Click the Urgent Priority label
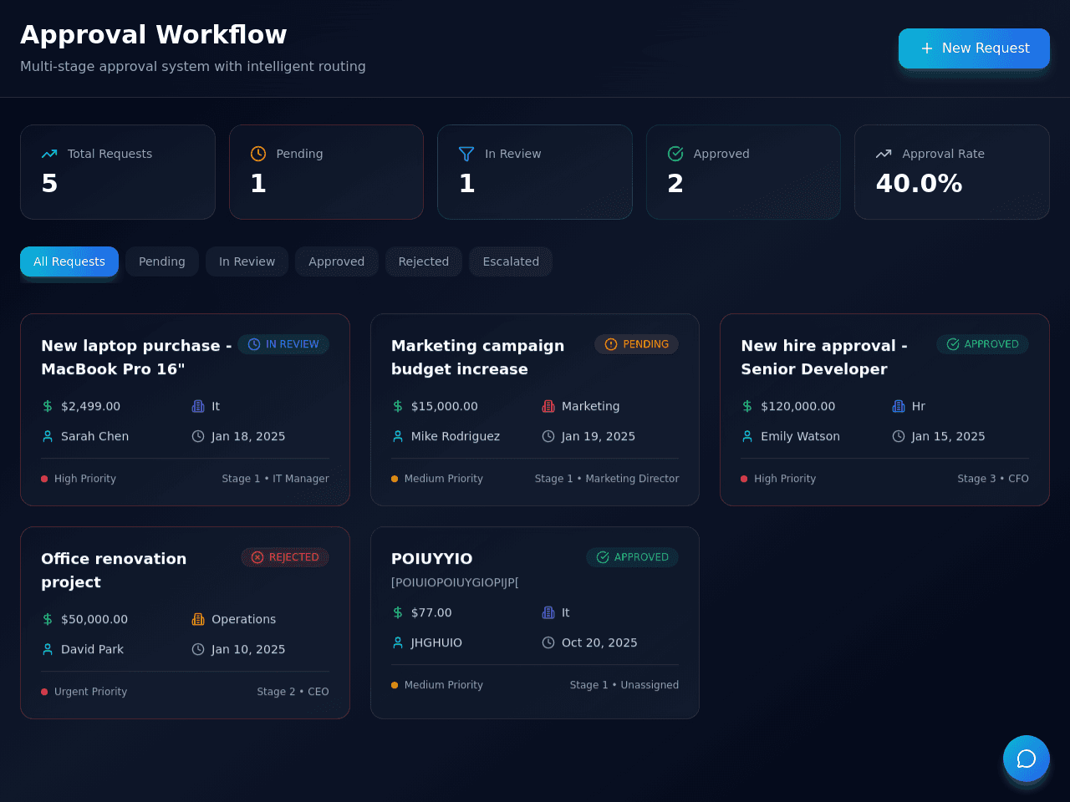Image resolution: width=1070 pixels, height=802 pixels. pos(90,692)
